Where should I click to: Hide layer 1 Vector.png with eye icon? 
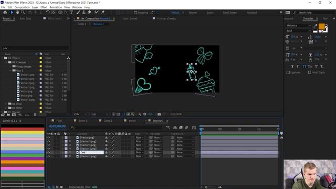(49, 138)
